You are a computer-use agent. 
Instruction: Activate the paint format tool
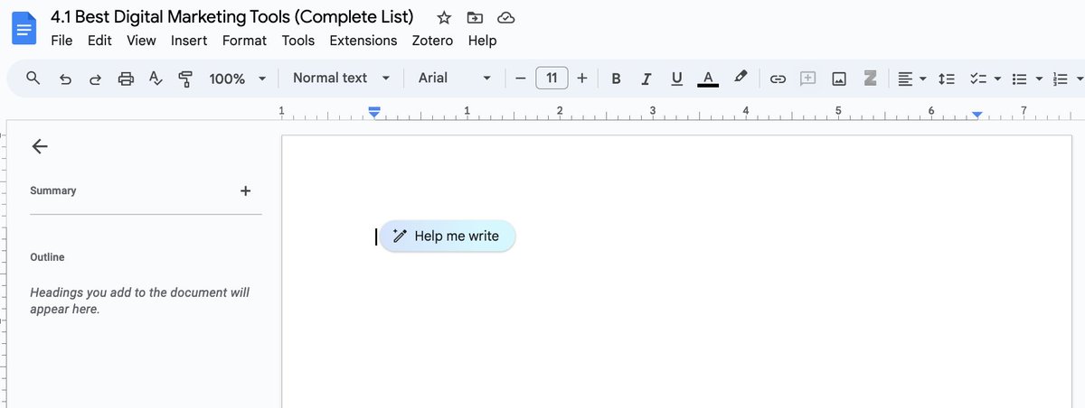(x=185, y=79)
